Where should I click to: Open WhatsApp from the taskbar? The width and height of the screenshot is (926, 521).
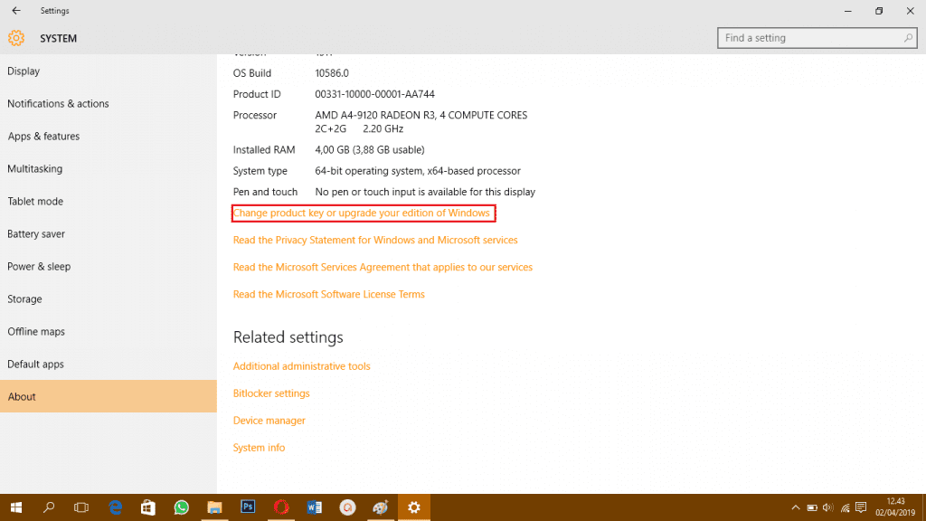(181, 507)
